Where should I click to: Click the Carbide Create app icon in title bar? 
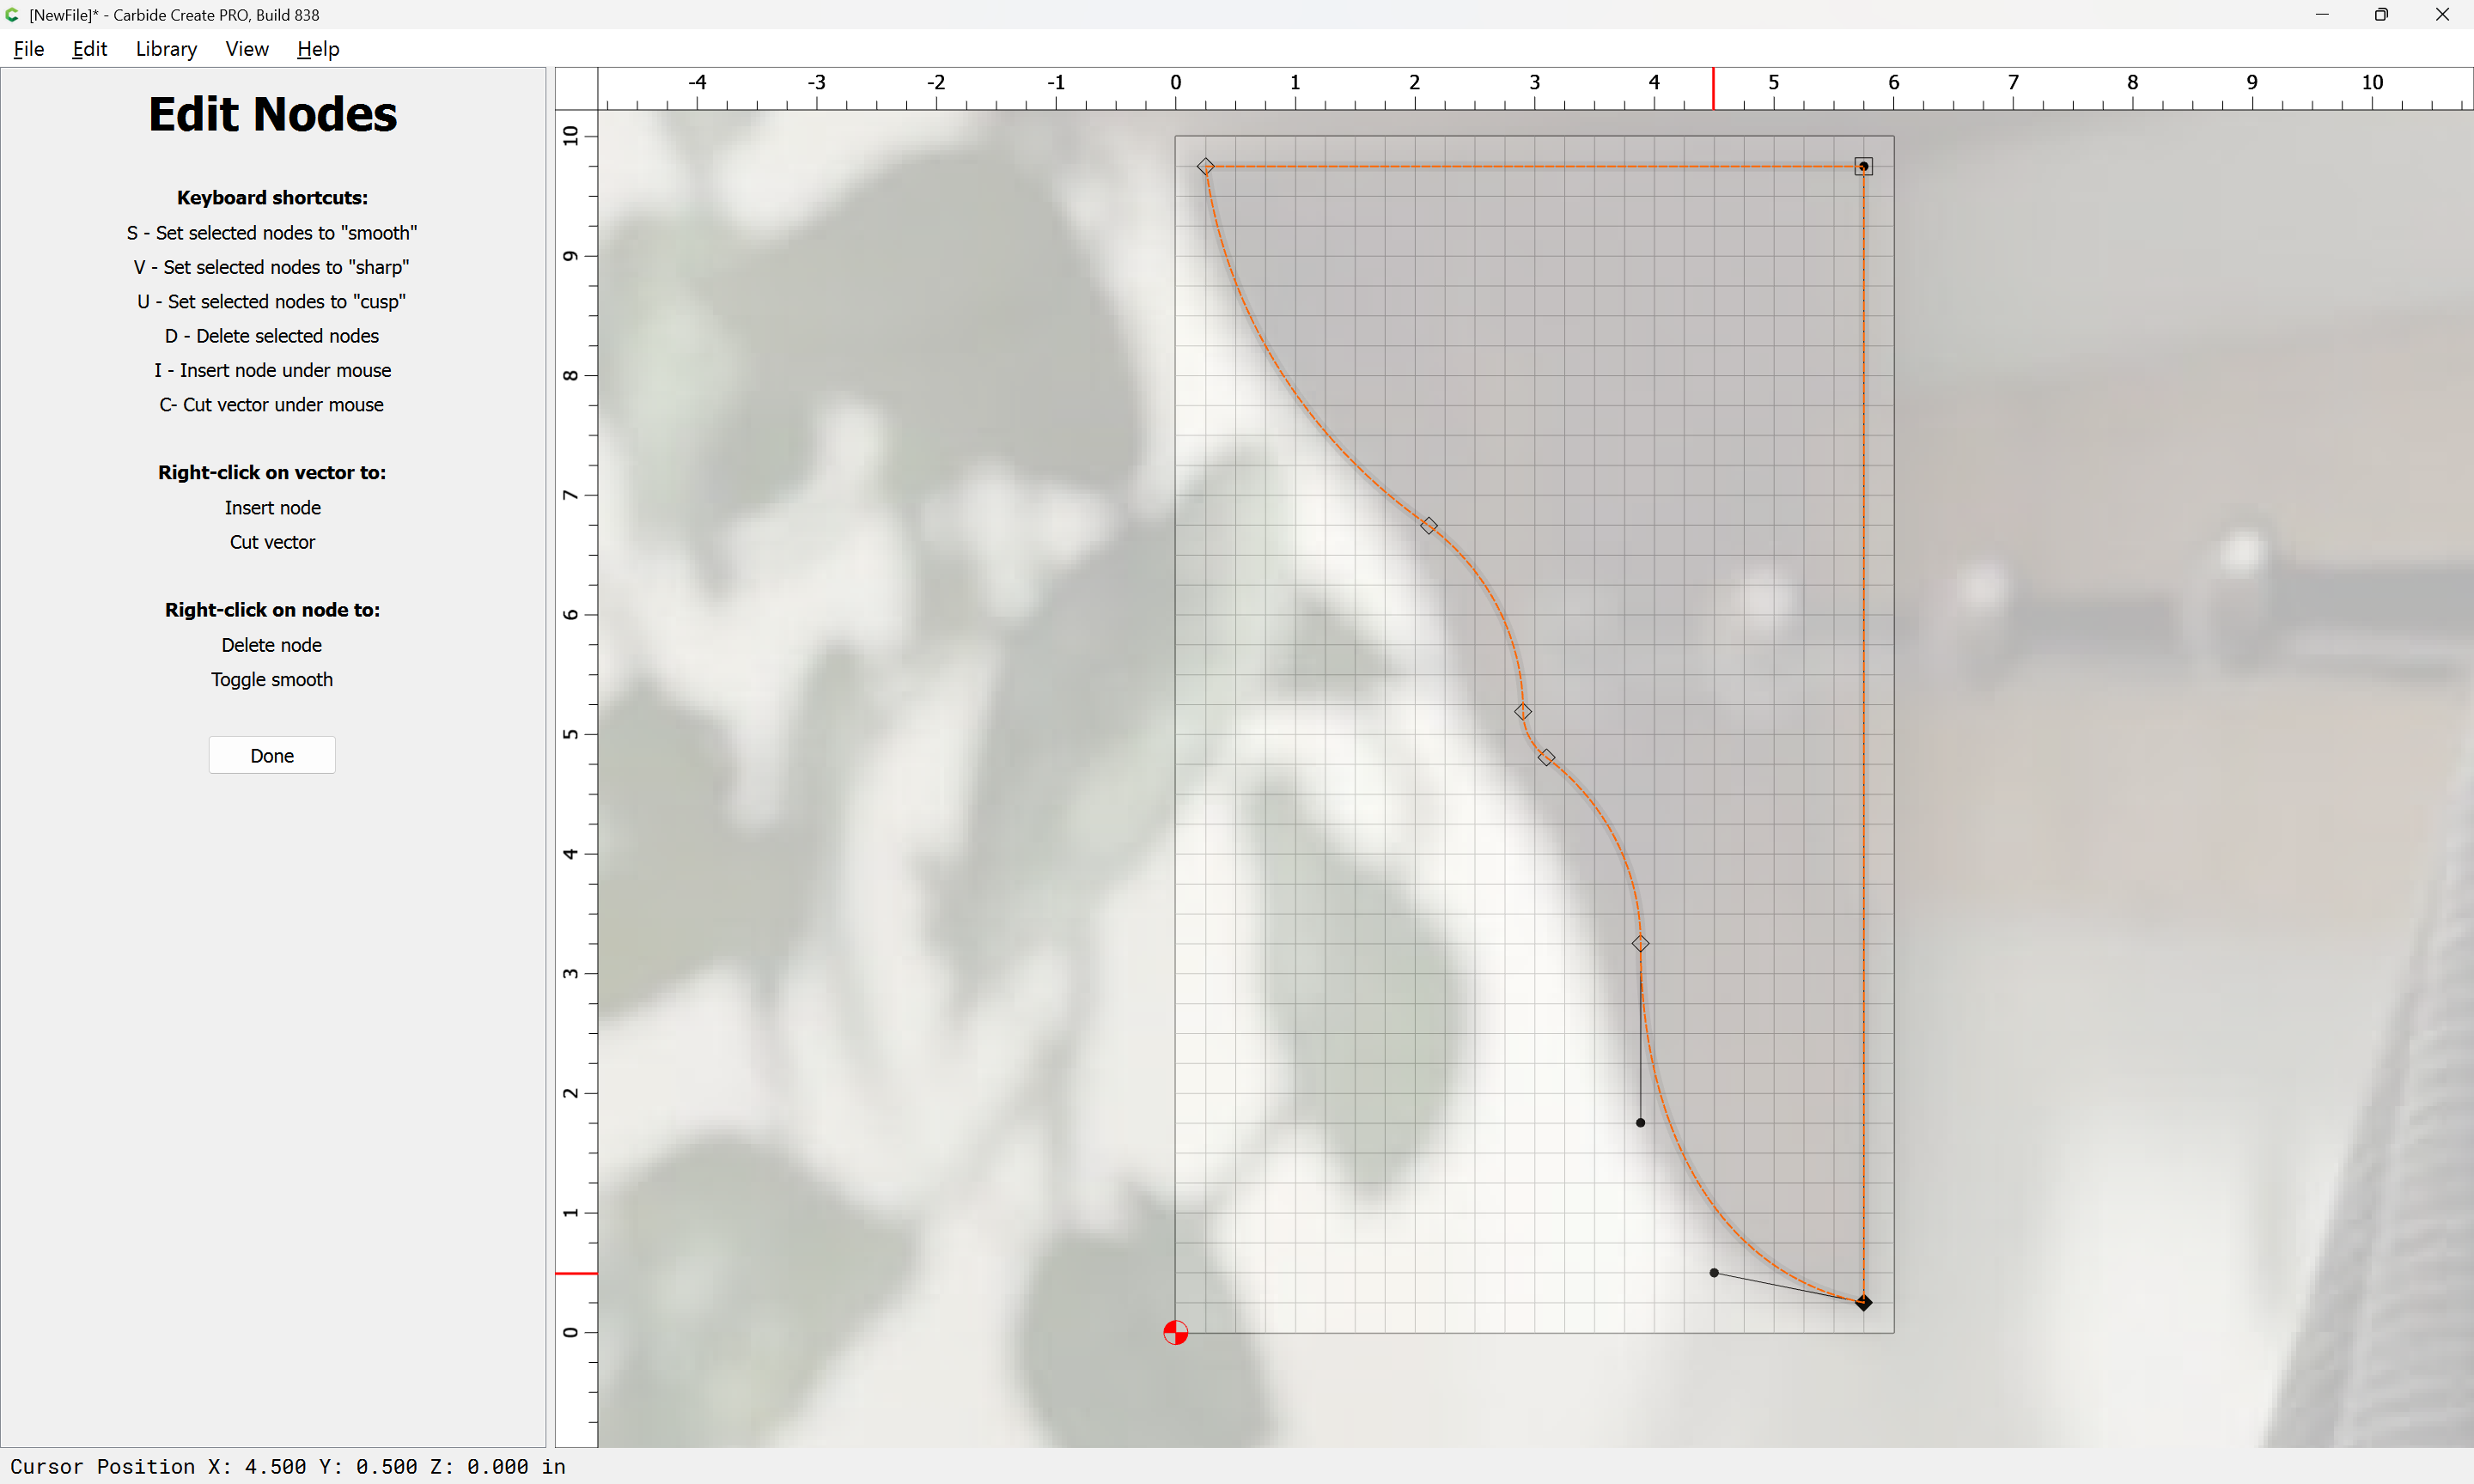12,15
